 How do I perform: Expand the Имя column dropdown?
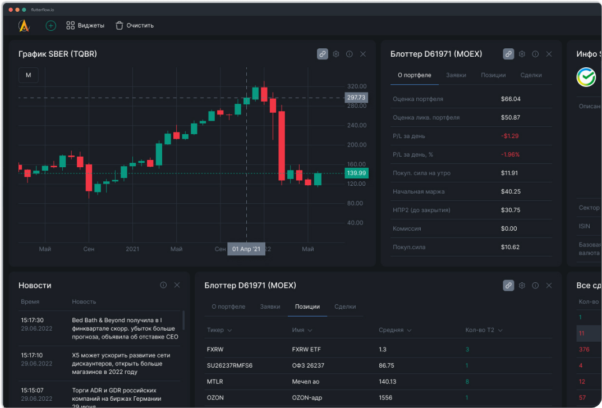tap(310, 331)
